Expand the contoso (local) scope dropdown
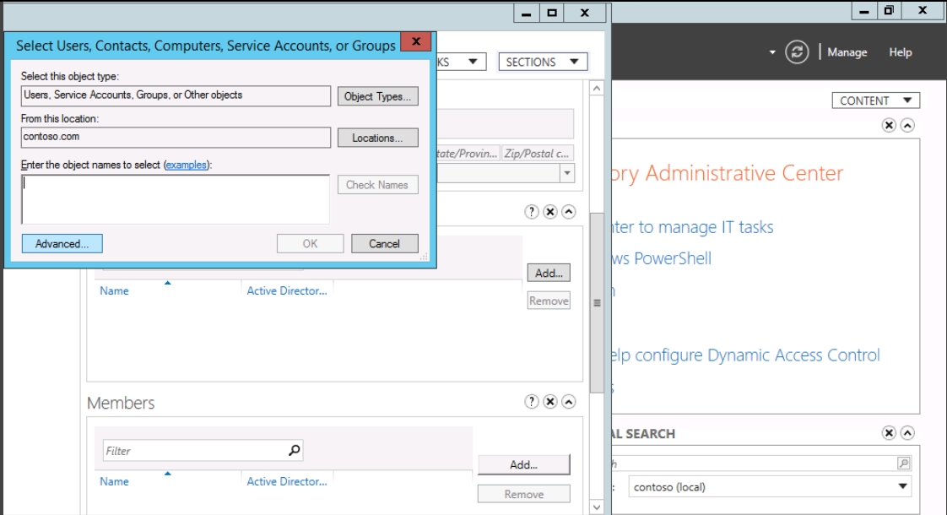Screen dimensions: 947x515 (903, 486)
